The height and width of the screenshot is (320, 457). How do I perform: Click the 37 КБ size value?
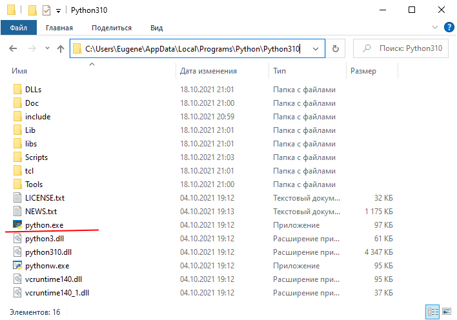point(383,293)
